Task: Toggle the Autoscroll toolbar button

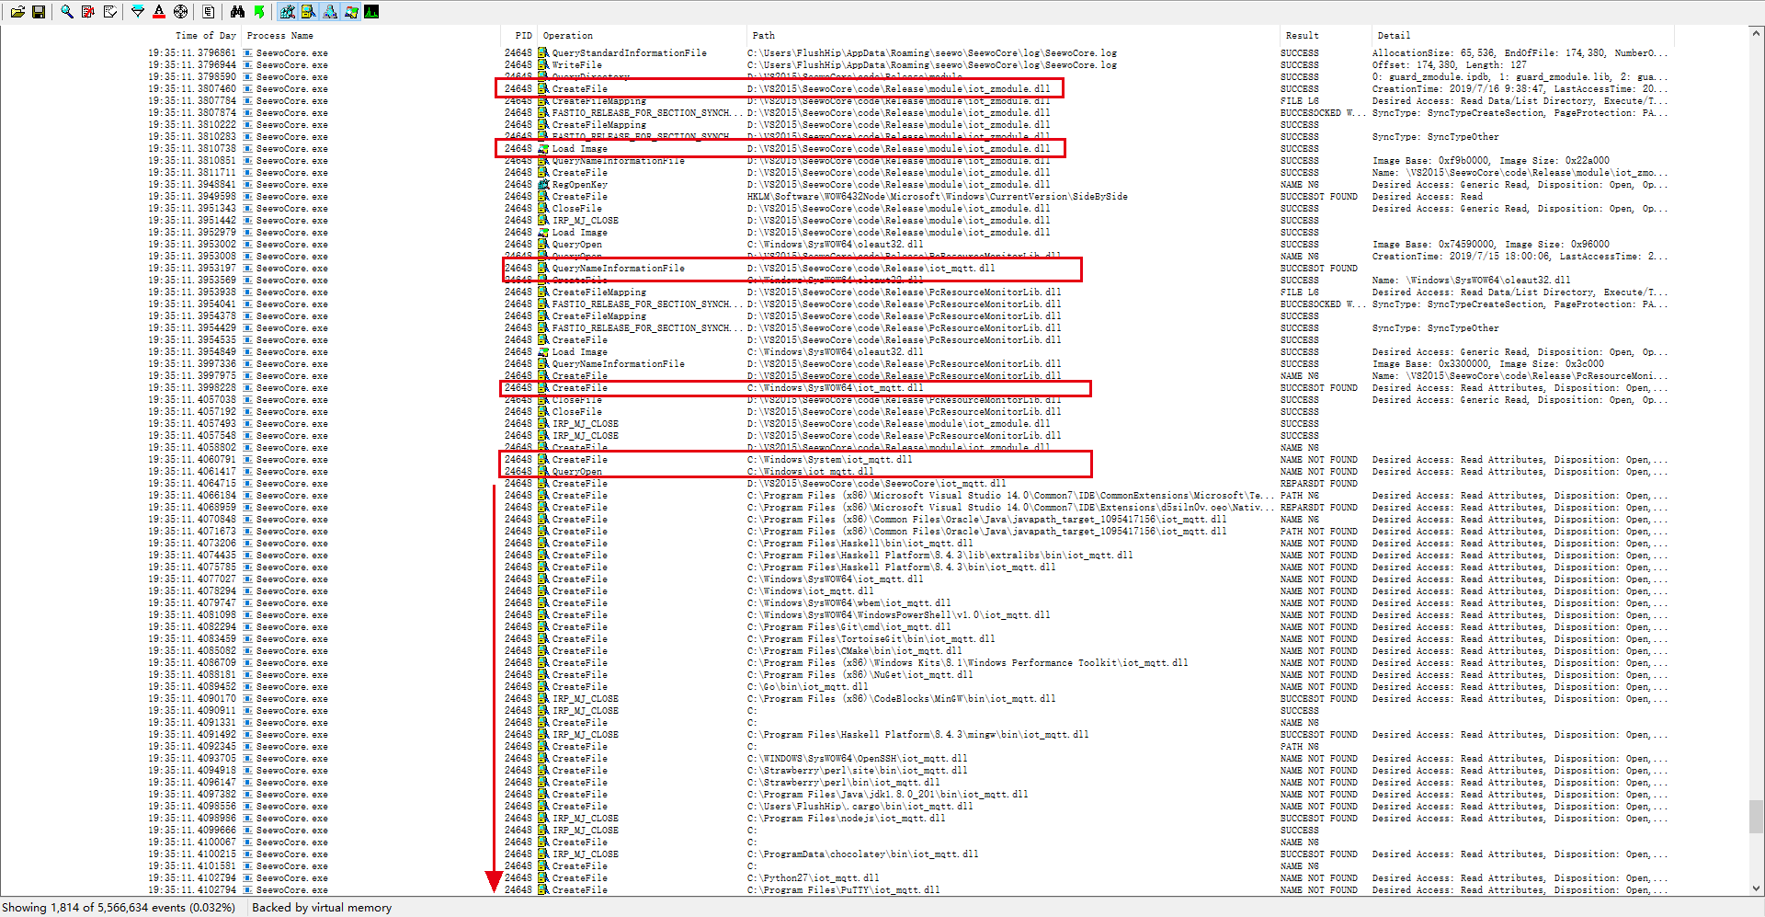Action: click(88, 12)
